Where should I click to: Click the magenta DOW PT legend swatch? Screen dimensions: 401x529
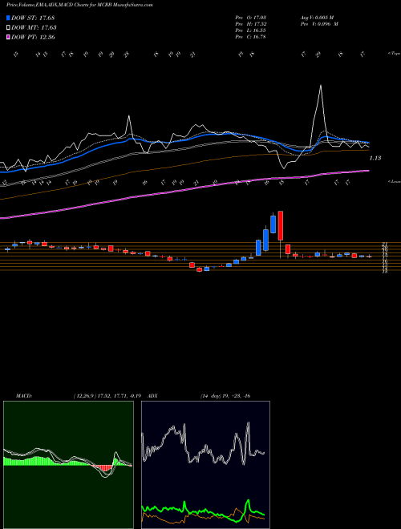click(x=8, y=37)
